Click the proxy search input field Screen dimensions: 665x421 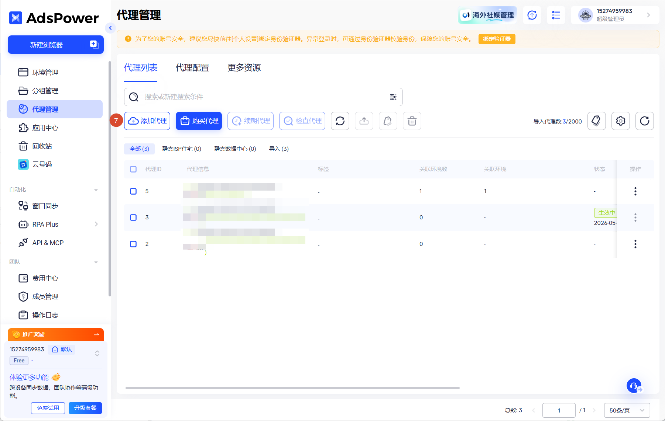pyautogui.click(x=263, y=97)
